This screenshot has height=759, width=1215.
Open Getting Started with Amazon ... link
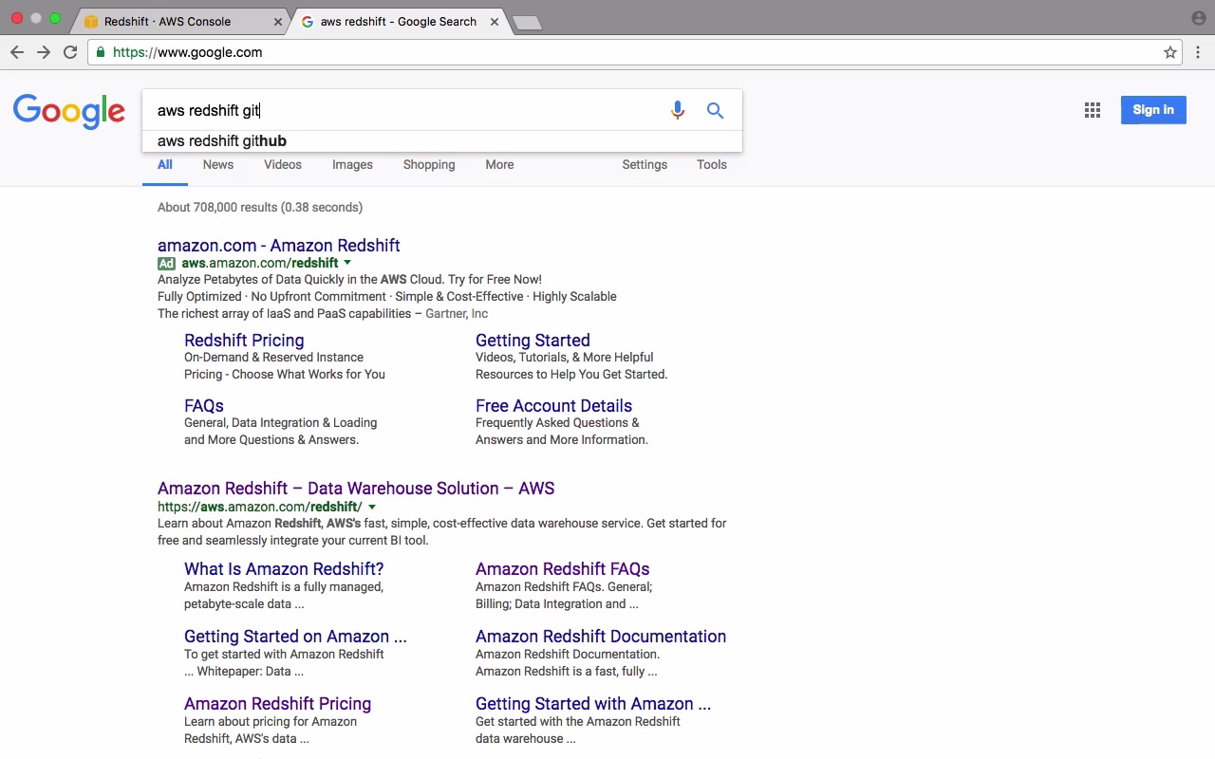593,704
